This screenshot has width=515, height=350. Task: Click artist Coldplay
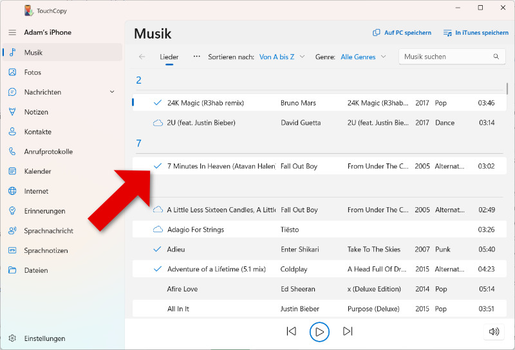[x=294, y=269]
